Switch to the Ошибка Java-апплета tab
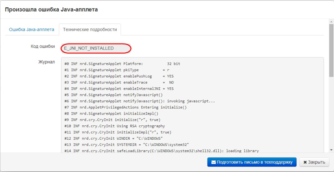This screenshot has width=334, height=172. (x=32, y=29)
